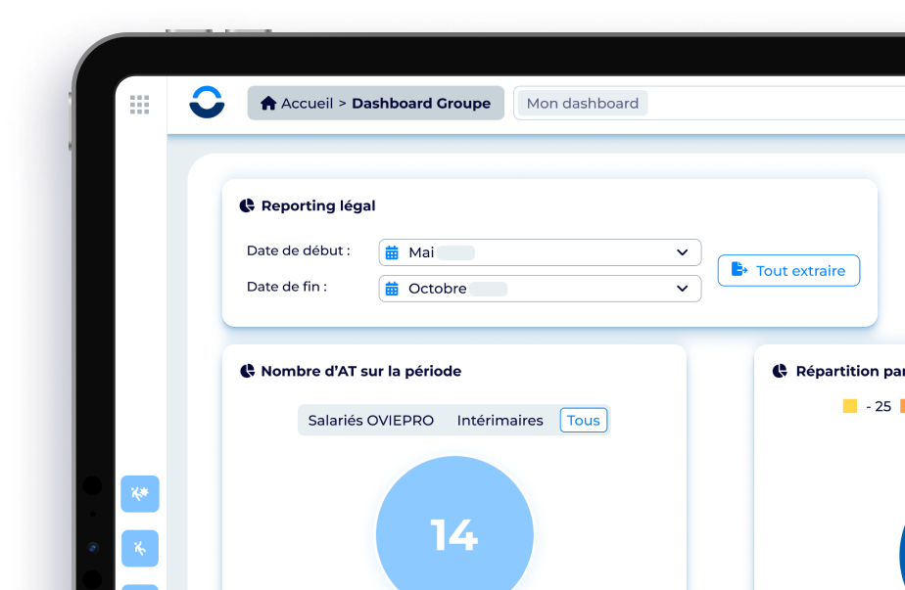Expand chevron of the Mai date selector

pyautogui.click(x=683, y=252)
